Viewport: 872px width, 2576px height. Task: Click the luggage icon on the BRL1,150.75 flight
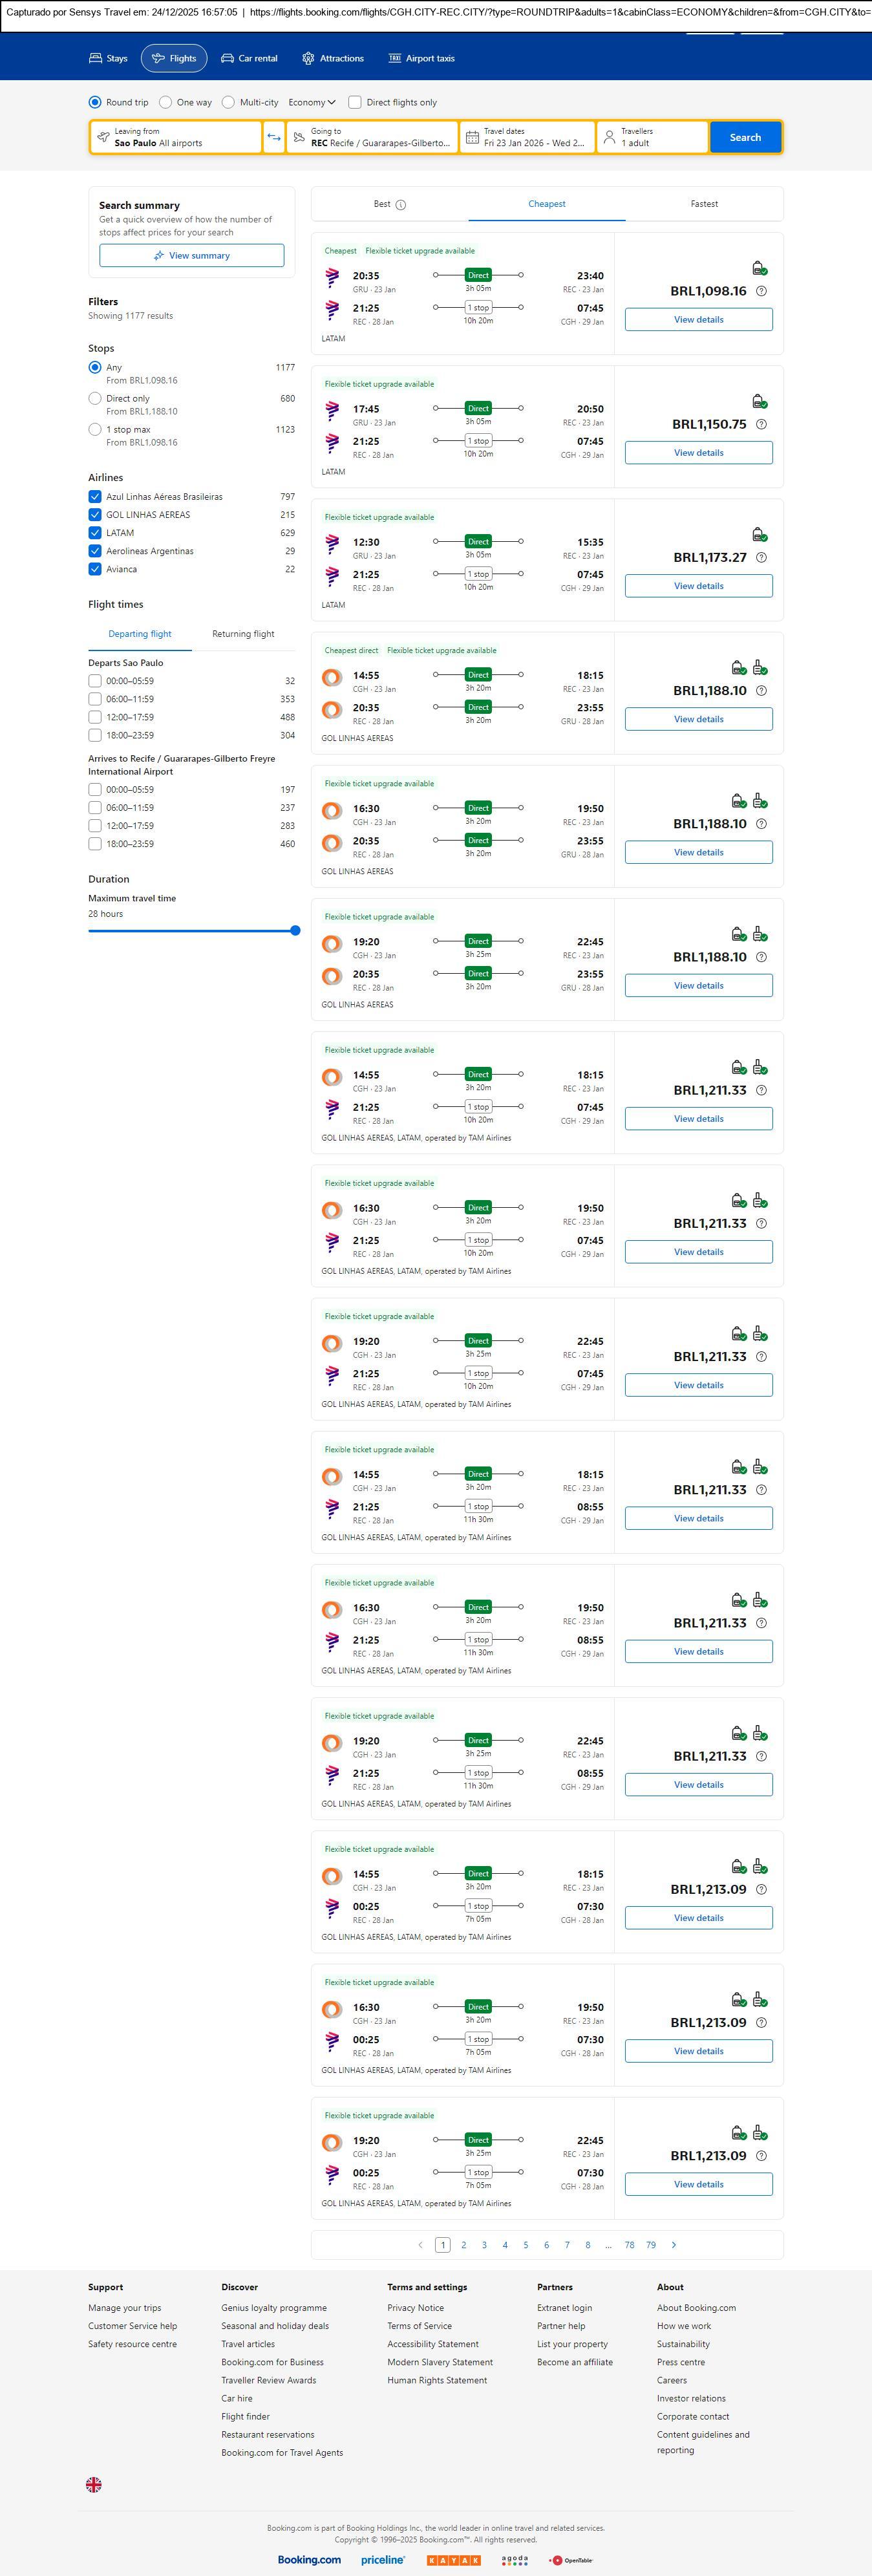[759, 402]
